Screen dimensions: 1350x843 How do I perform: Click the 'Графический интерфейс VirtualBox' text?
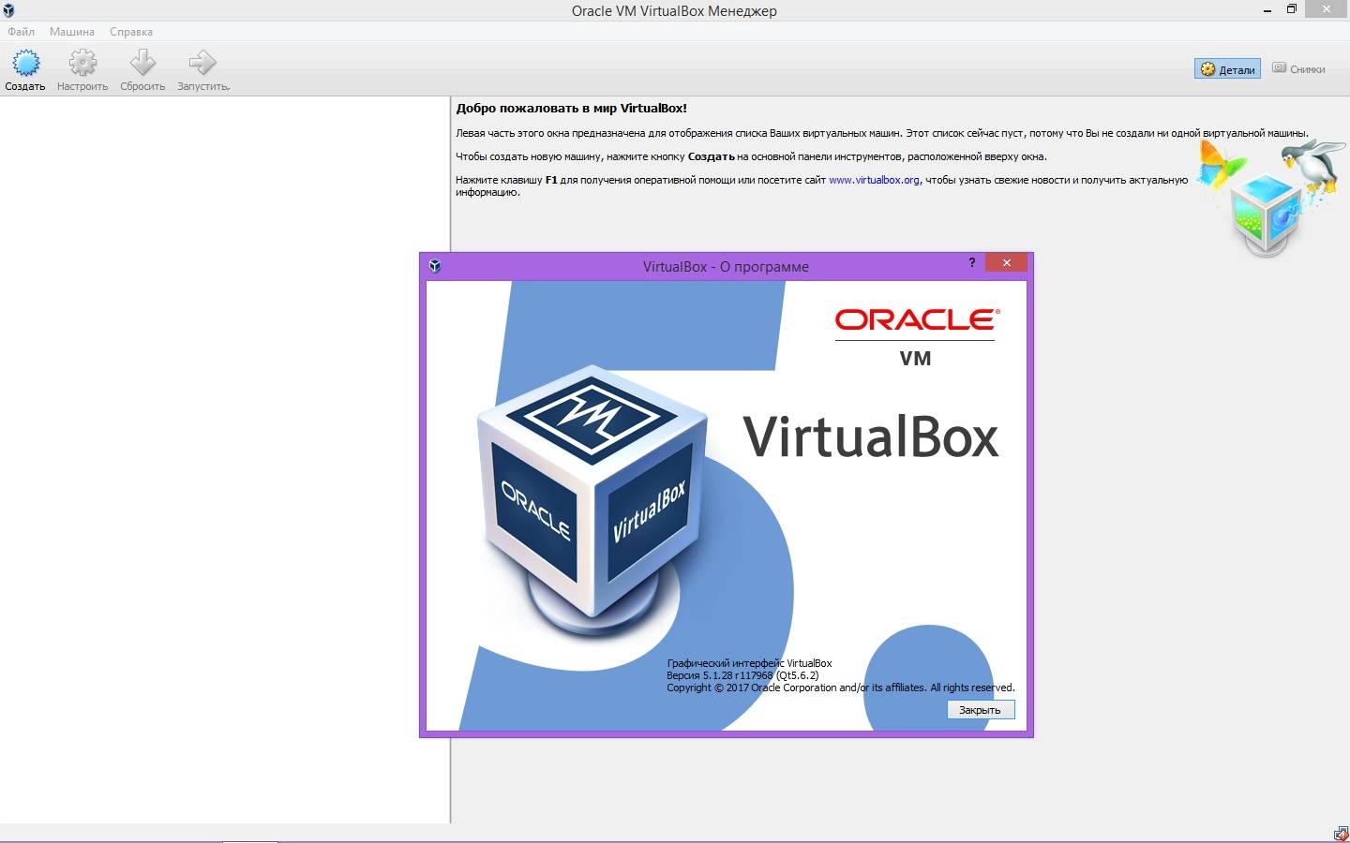[749, 663]
